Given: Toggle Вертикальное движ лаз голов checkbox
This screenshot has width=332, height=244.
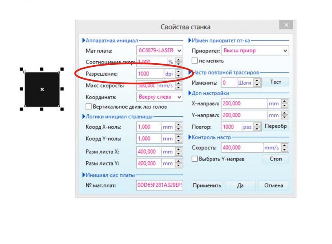Looking at the screenshot, I should tap(88, 107).
